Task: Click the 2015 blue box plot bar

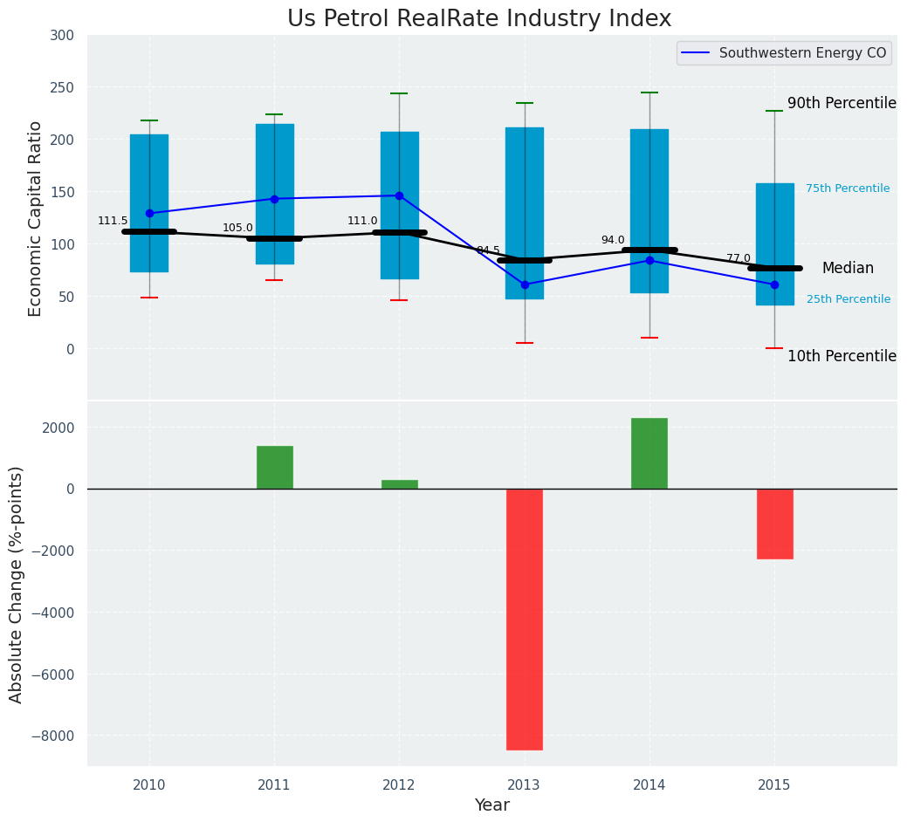Action: [x=774, y=218]
